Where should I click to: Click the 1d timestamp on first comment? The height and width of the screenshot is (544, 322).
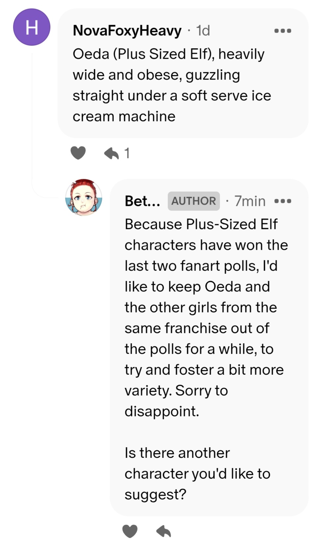coord(203,31)
